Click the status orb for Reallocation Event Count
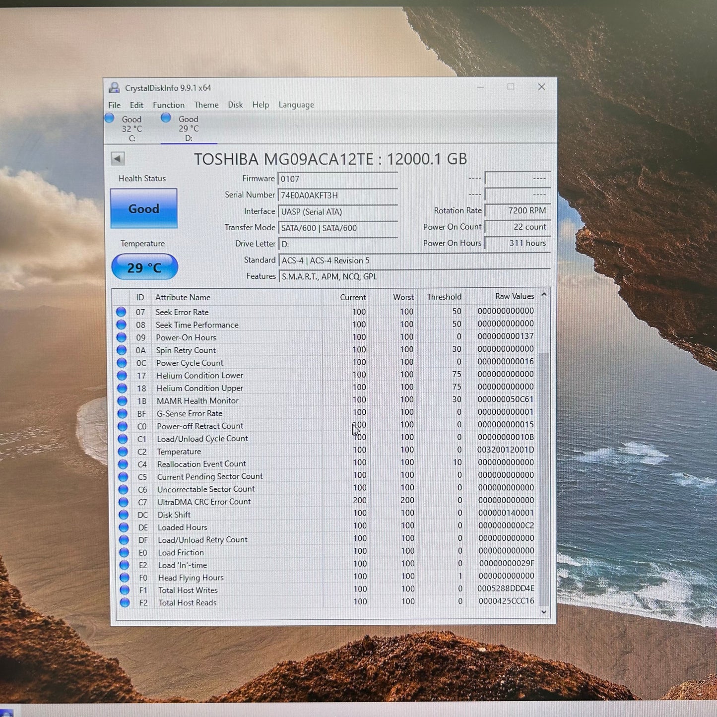 pyautogui.click(x=123, y=464)
